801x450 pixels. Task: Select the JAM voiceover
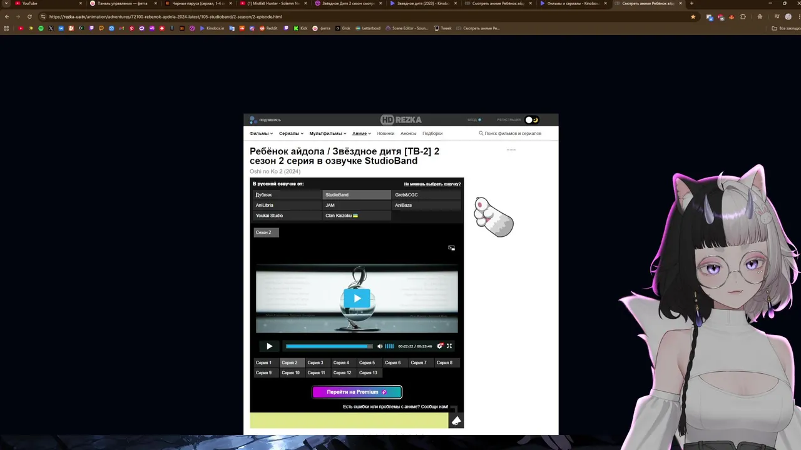[357, 205]
